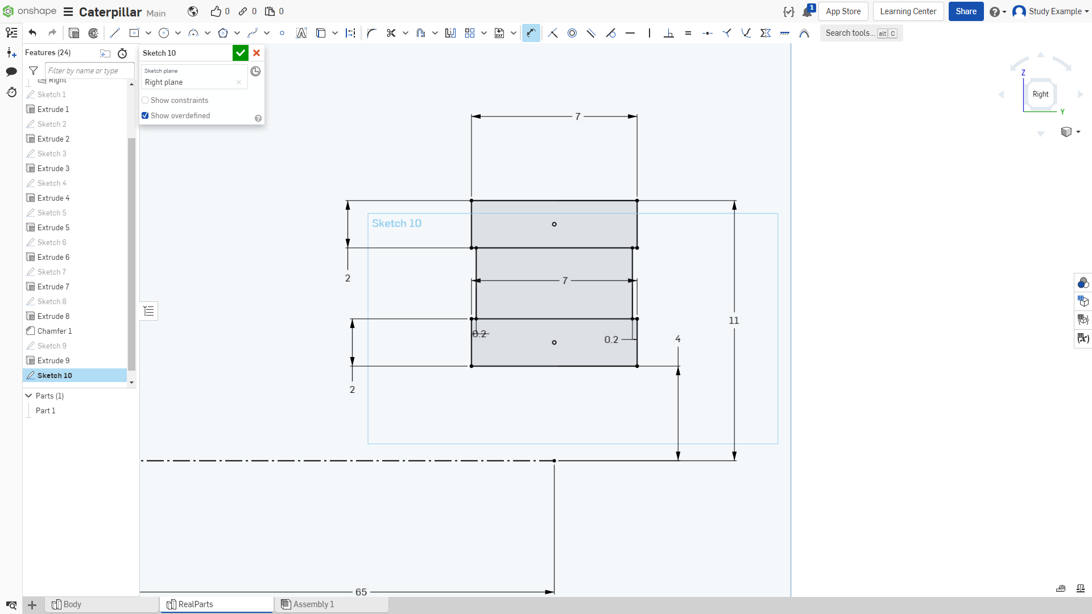Confirm Sketch 10 with green checkmark
The height and width of the screenshot is (614, 1092).
coord(241,53)
